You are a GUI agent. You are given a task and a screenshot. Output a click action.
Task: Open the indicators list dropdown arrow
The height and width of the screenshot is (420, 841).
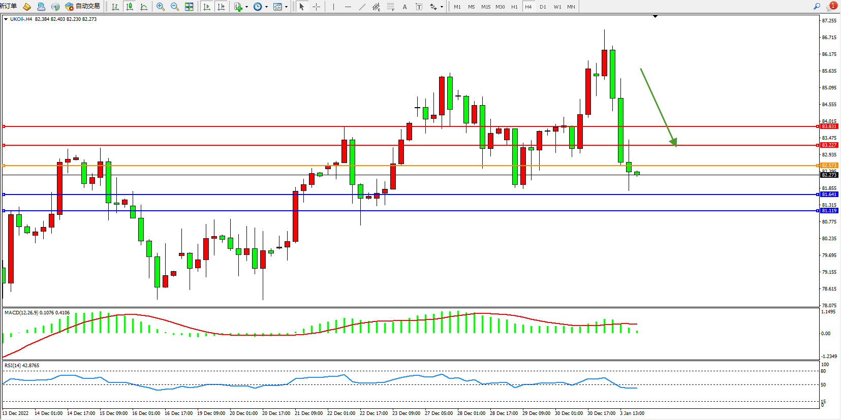(247, 7)
